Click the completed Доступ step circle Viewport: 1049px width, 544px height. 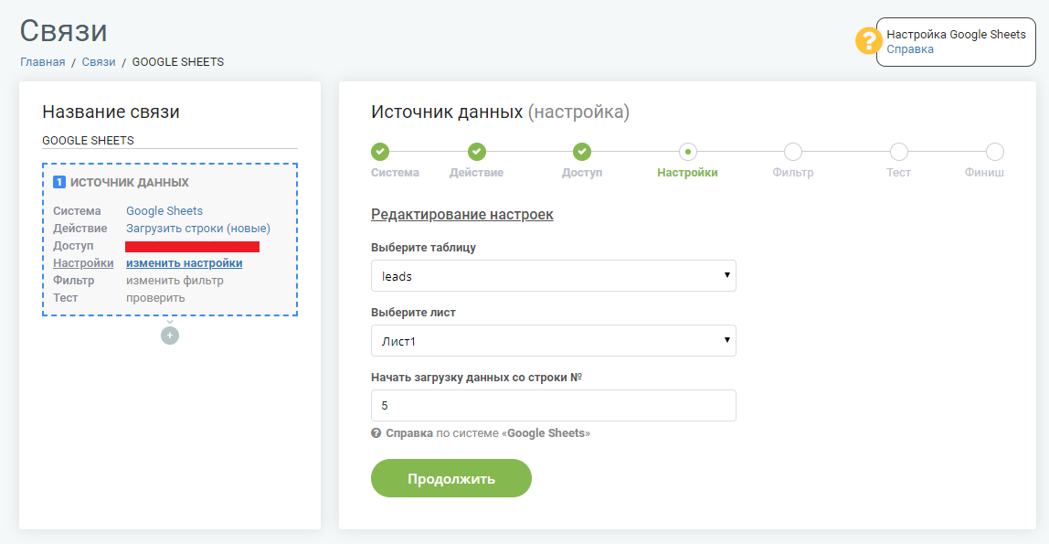[582, 152]
